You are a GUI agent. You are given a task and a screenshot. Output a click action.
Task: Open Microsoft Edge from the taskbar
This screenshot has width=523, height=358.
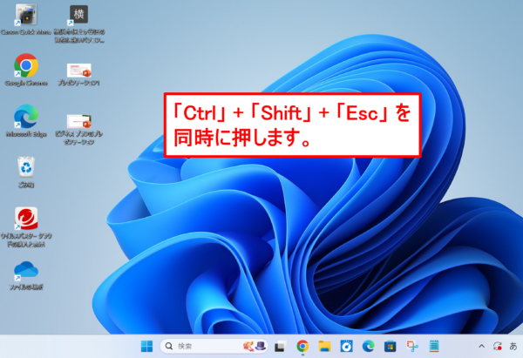coord(368,346)
